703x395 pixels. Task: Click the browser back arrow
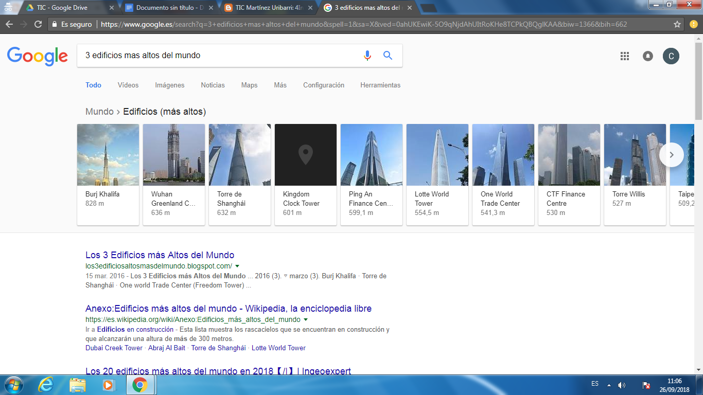coord(9,24)
